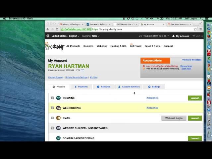Open Spotlight search in menu bar

click(201, 19)
